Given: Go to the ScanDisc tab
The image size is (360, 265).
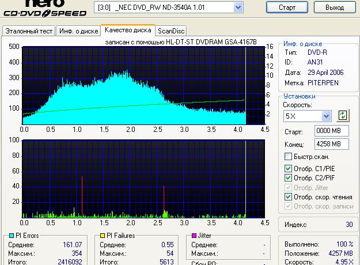Looking at the screenshot, I should [x=171, y=31].
